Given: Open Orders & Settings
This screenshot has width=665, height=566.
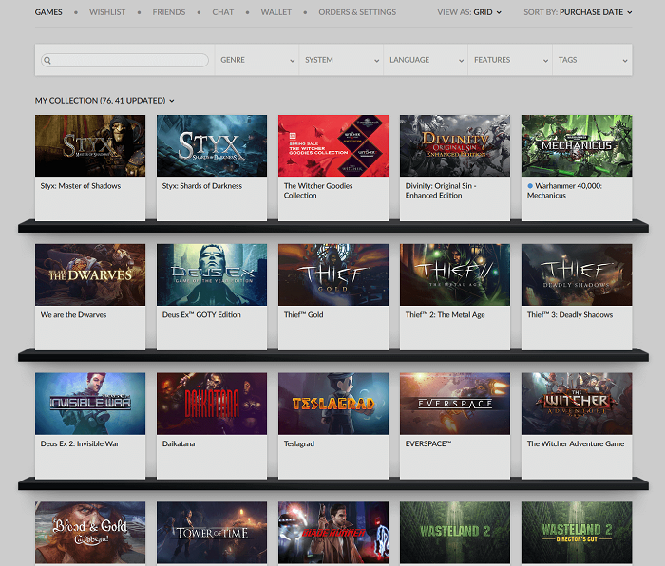Looking at the screenshot, I should point(357,12).
